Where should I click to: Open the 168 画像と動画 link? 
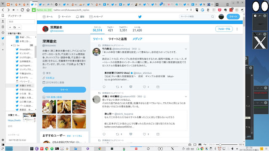(x=54, y=97)
